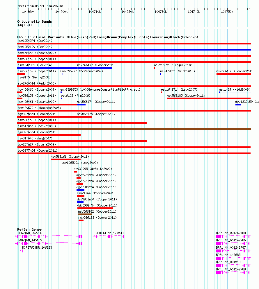Open the nsv566186 (Cooper2011) label

coord(235,71)
